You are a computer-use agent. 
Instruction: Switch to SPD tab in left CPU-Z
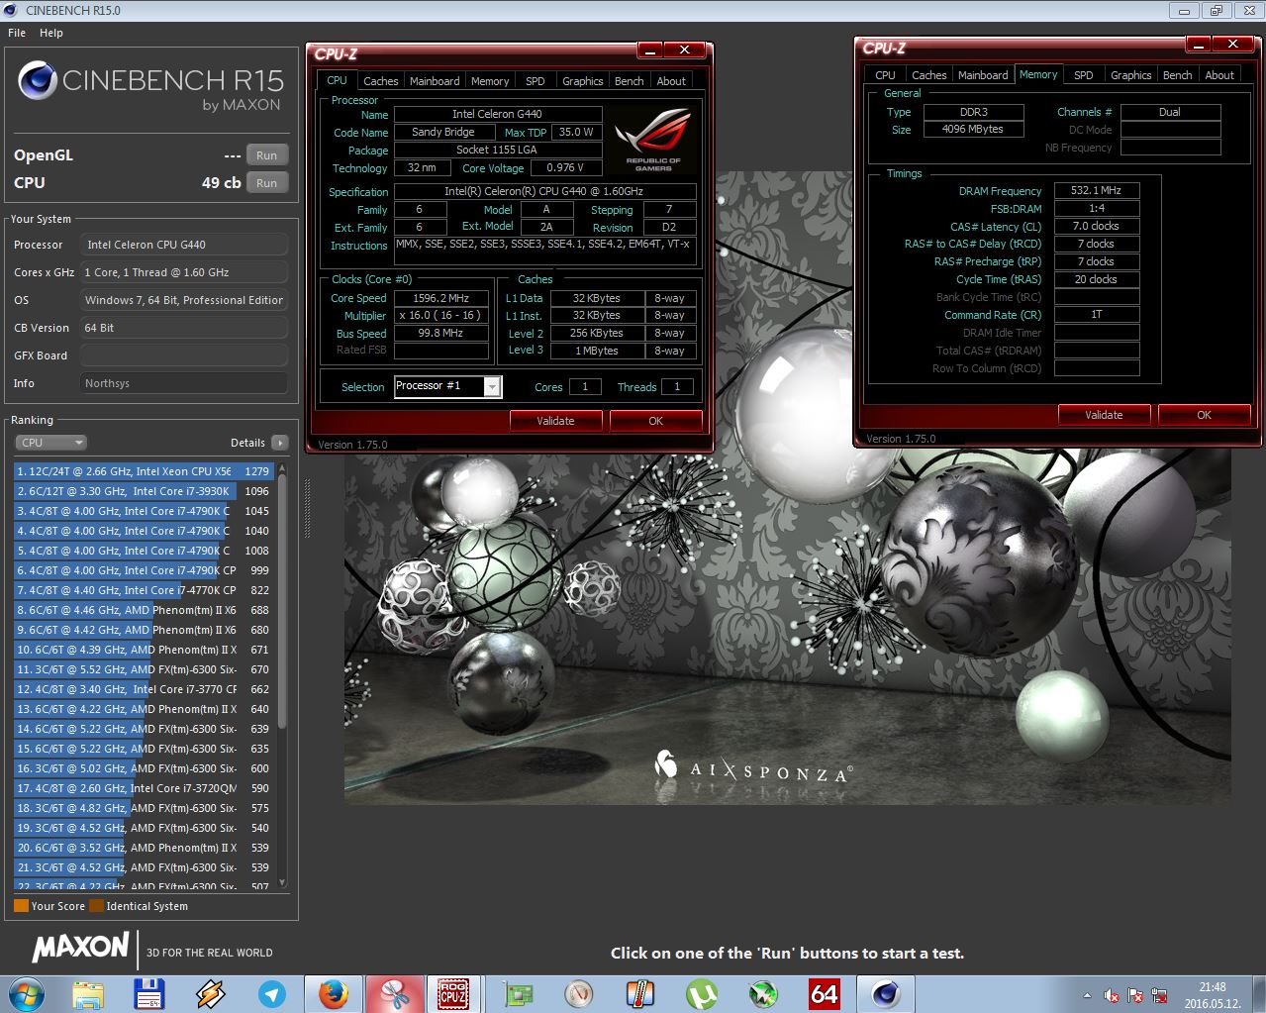[536, 81]
